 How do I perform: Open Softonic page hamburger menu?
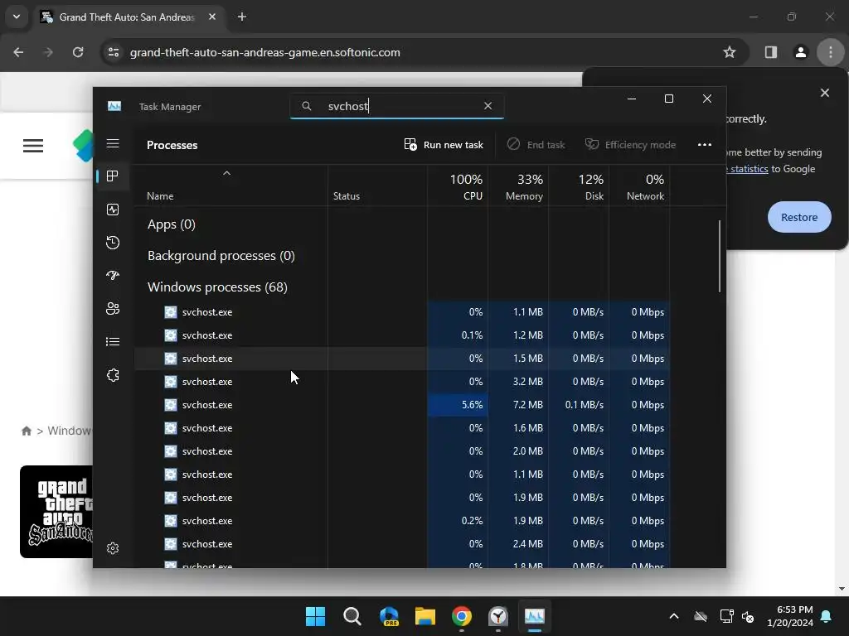click(x=33, y=146)
